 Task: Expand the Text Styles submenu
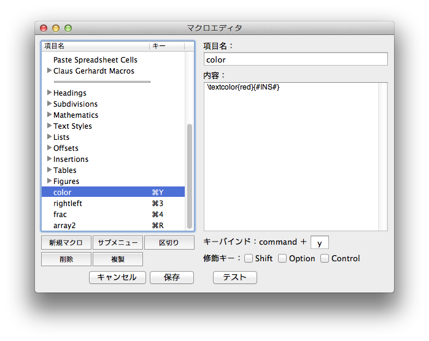[x=49, y=126]
